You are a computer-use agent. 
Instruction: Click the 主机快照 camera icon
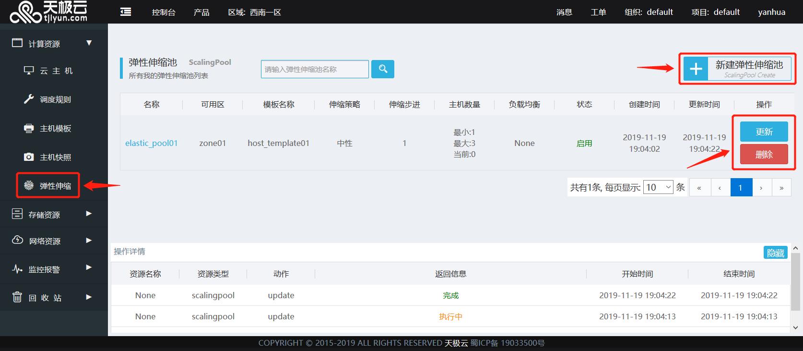[29, 157]
